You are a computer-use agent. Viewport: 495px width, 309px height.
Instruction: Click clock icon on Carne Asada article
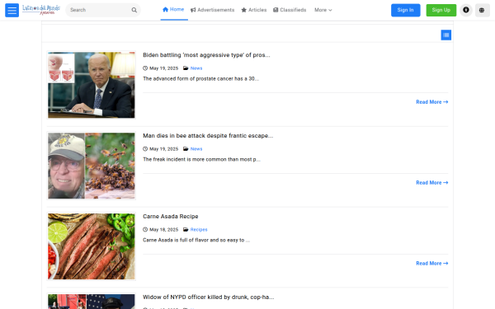coord(145,230)
